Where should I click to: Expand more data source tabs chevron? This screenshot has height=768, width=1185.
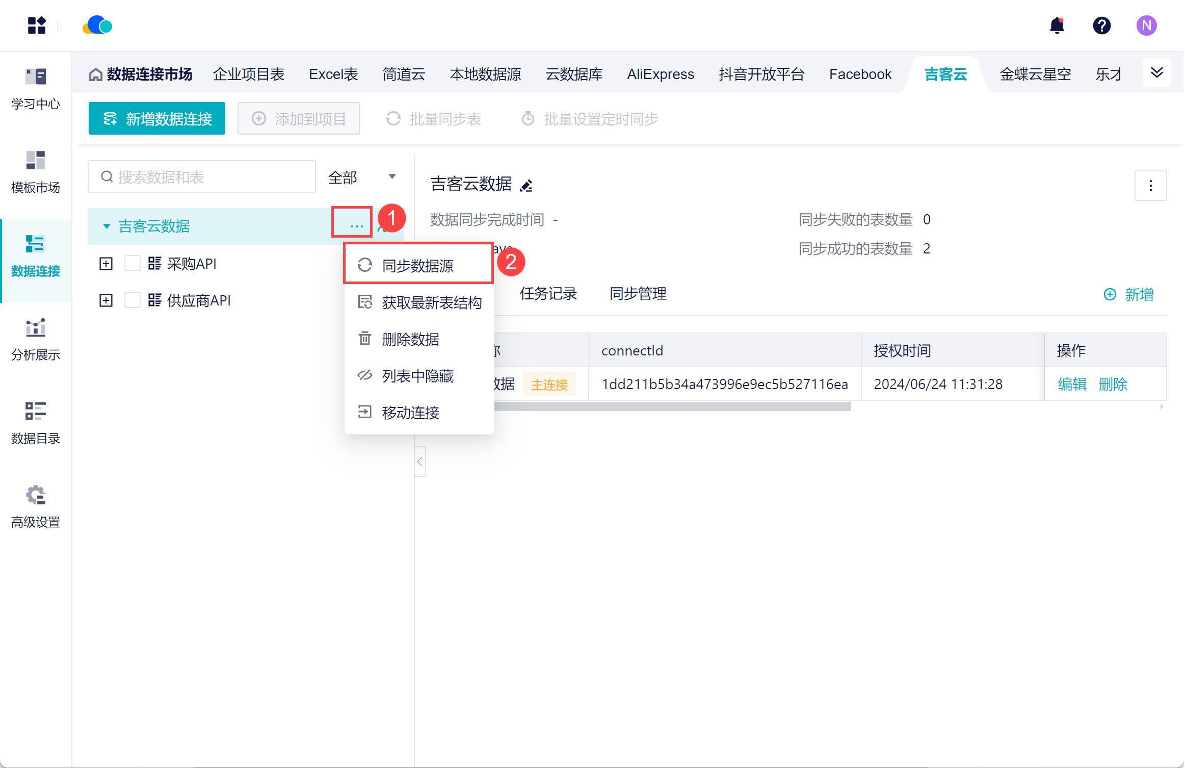1156,72
